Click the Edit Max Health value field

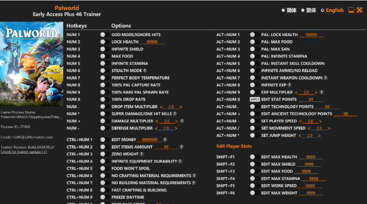click(311, 157)
